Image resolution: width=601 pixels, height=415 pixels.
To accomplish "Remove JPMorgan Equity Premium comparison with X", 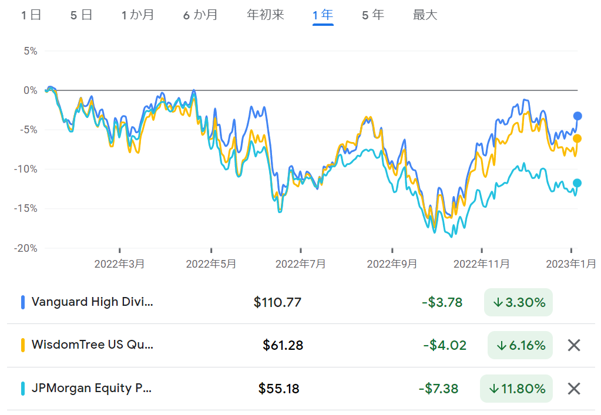I will (x=574, y=389).
